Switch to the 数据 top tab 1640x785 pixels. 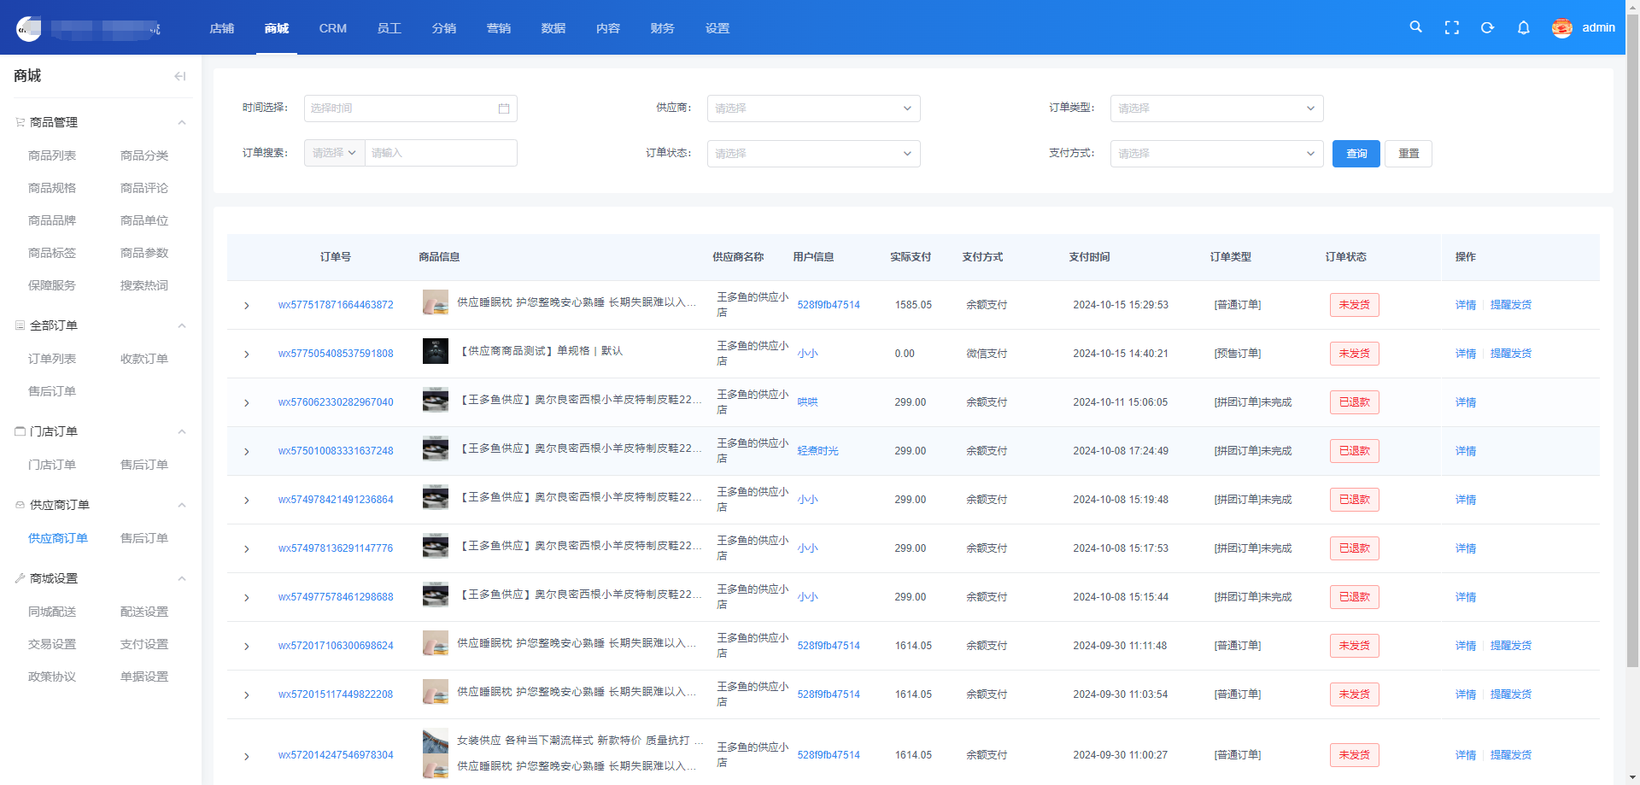click(553, 28)
